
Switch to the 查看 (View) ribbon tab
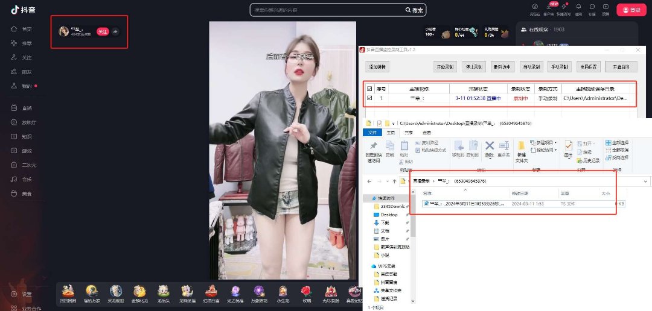click(427, 133)
